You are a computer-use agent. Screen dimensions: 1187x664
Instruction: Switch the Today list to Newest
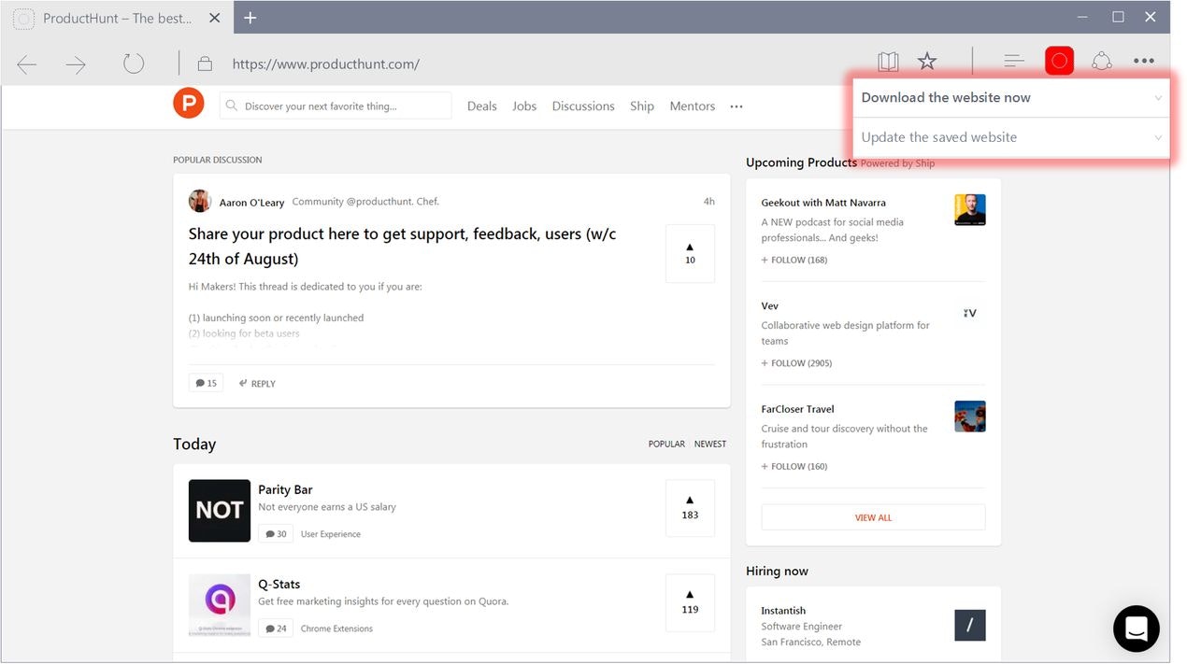(710, 444)
